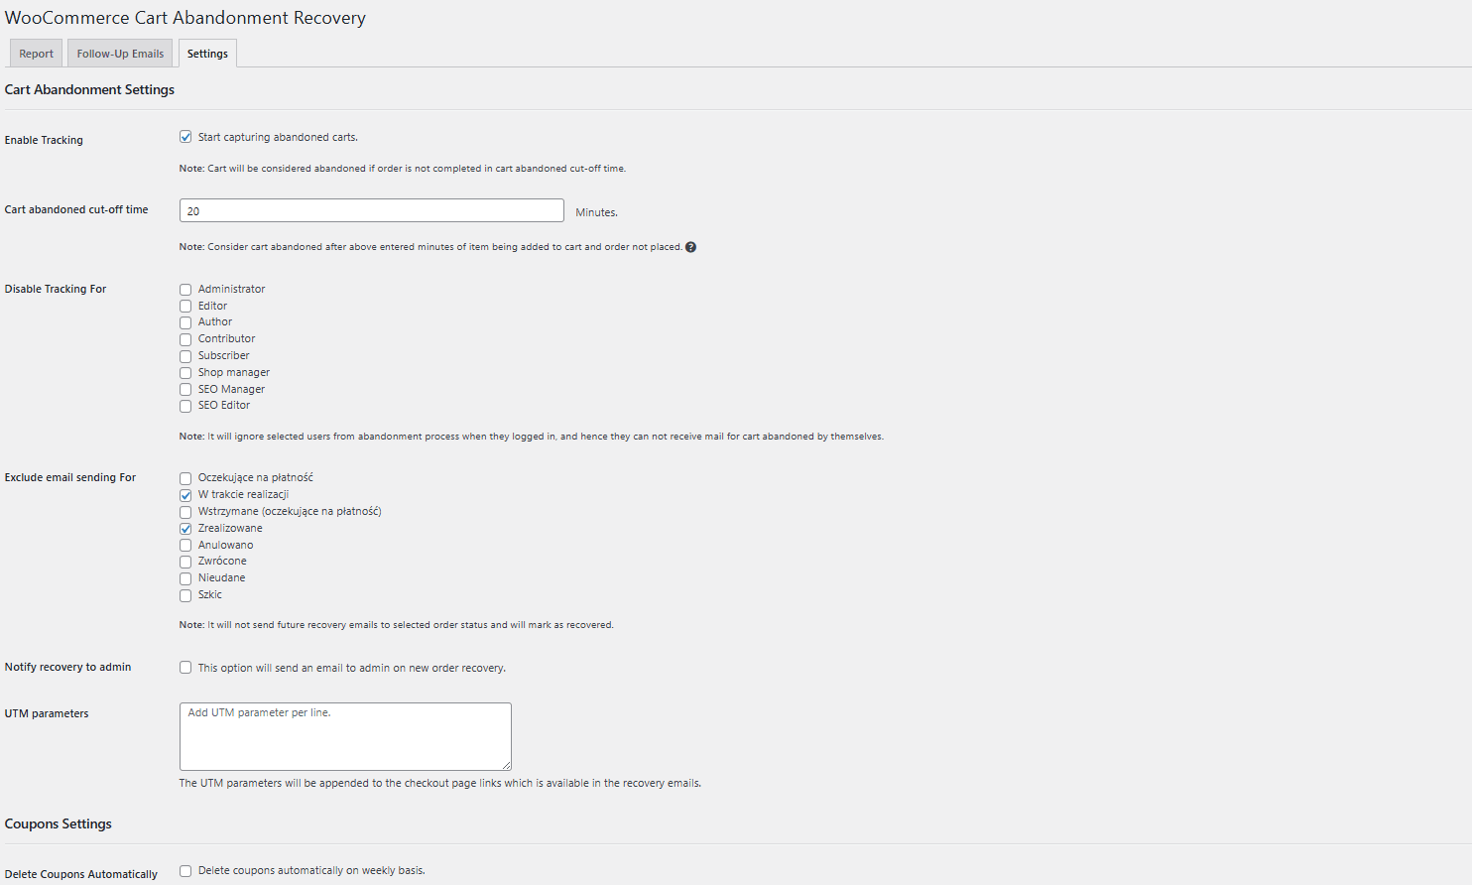Click the cart abandoned cut-off time field

tap(371, 209)
